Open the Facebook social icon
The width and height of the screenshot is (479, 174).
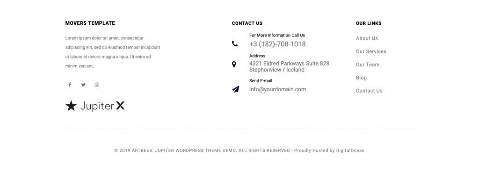tap(70, 85)
